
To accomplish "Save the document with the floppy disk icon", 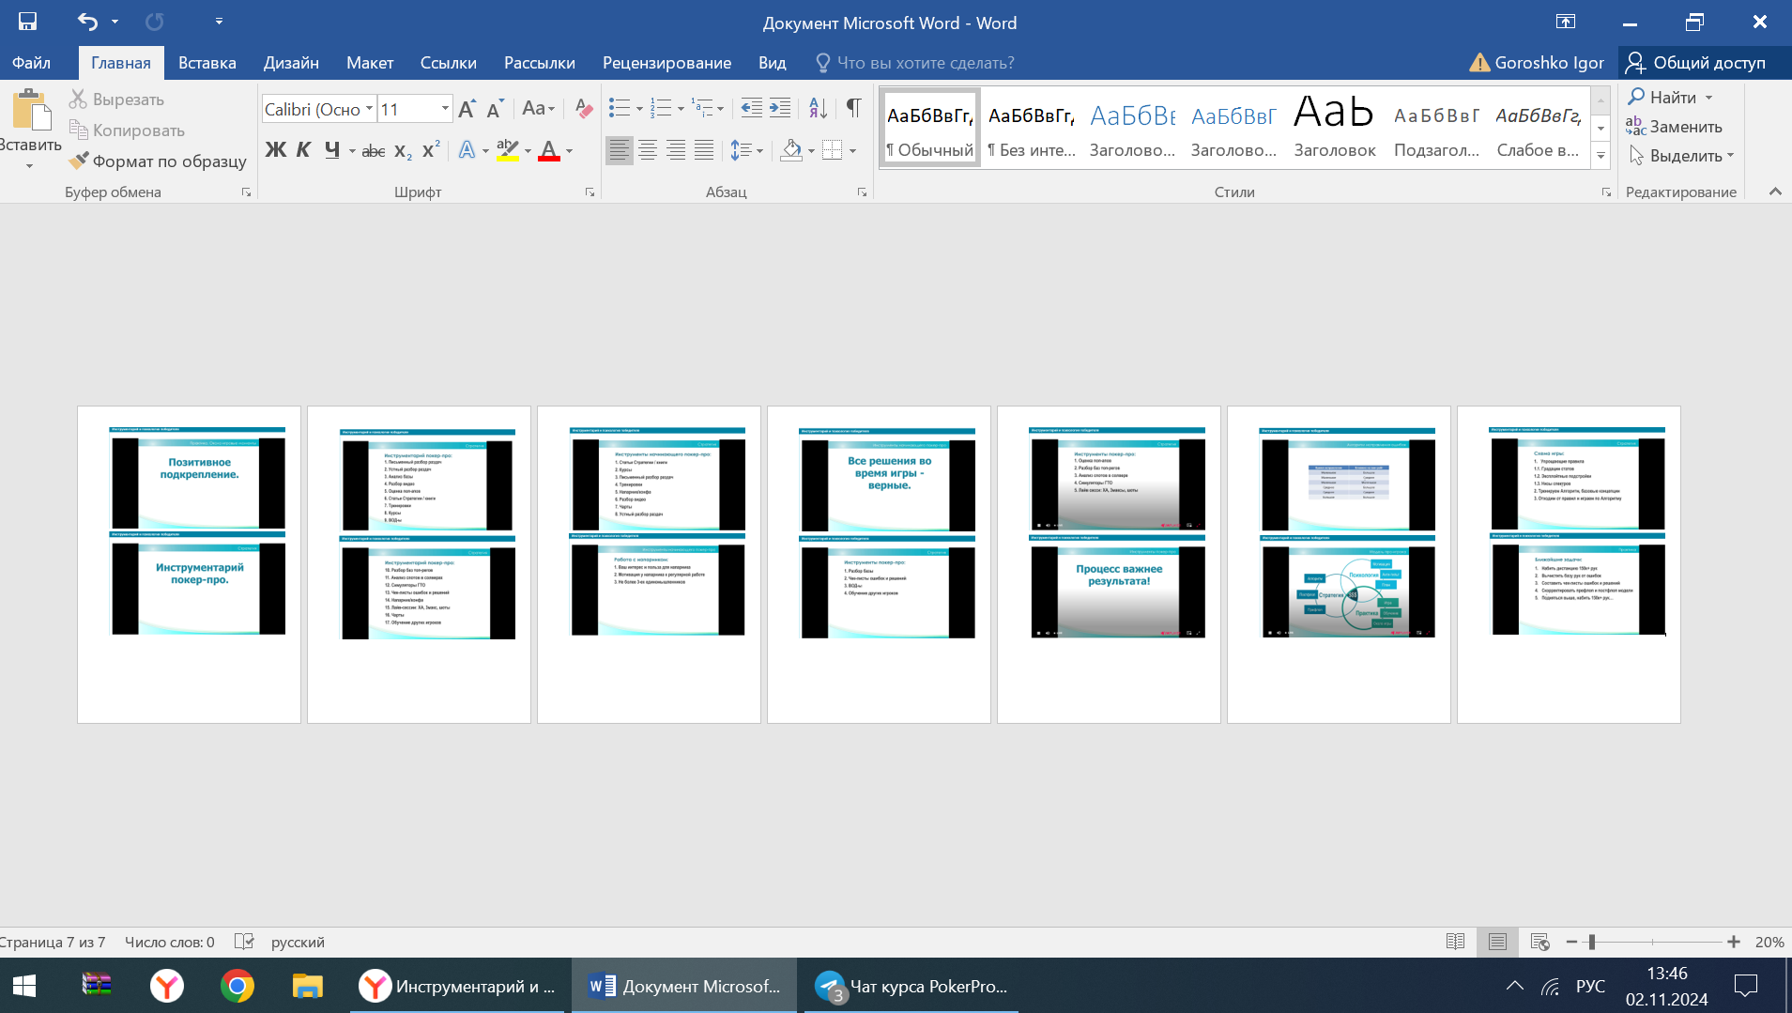I will point(28,22).
